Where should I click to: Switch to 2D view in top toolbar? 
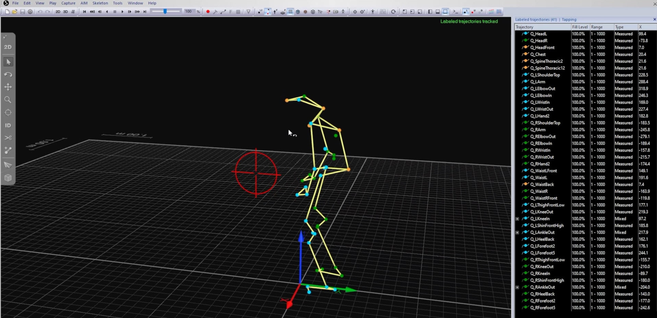[x=58, y=12]
